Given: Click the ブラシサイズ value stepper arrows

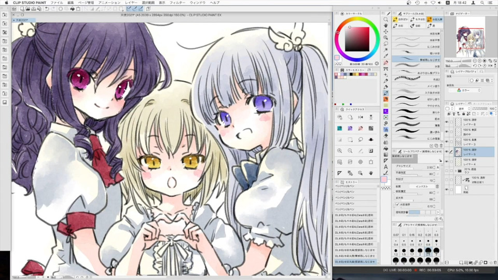Looking at the screenshot, I should (434, 167).
